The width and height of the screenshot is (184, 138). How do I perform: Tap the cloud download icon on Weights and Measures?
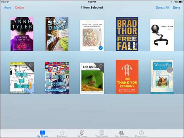(x=31, y=65)
